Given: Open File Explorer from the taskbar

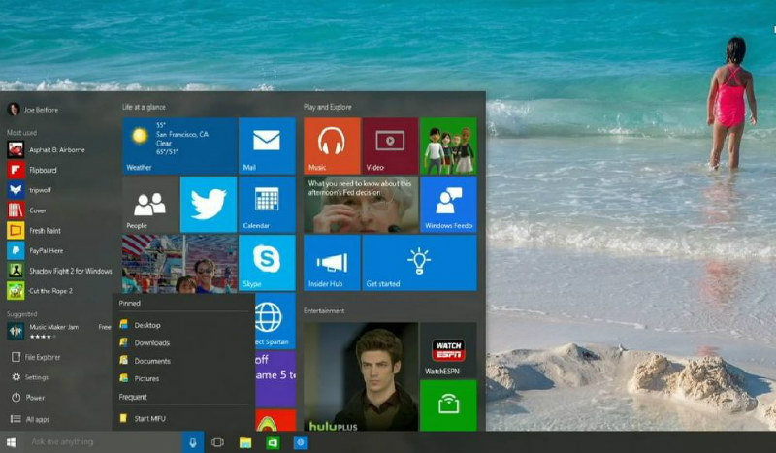Looking at the screenshot, I should (x=245, y=442).
